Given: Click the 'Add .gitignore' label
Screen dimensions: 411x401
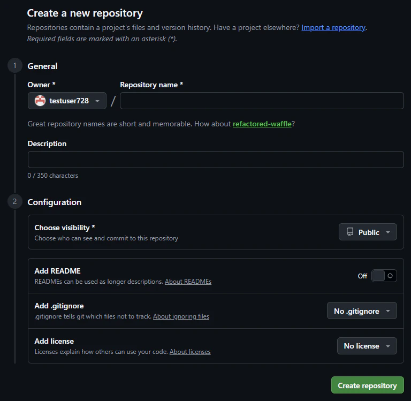Looking at the screenshot, I should (59, 306).
